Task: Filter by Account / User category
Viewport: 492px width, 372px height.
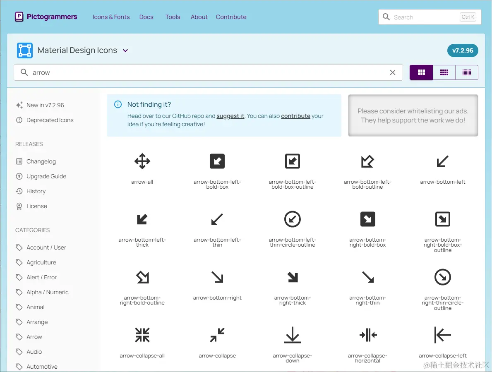Action: [41, 247]
